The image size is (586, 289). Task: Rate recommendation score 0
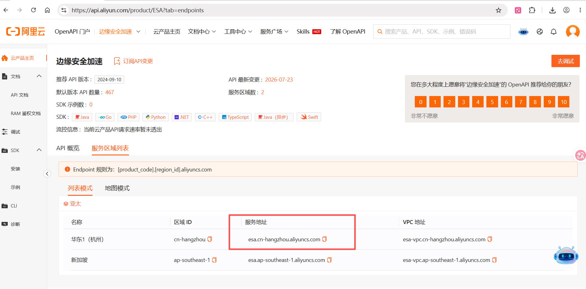point(421,102)
